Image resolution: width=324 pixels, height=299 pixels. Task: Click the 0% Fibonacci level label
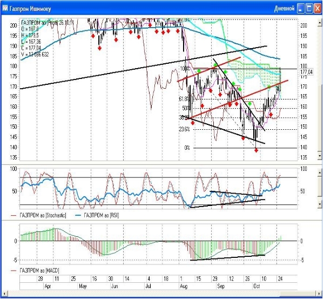pos(187,148)
